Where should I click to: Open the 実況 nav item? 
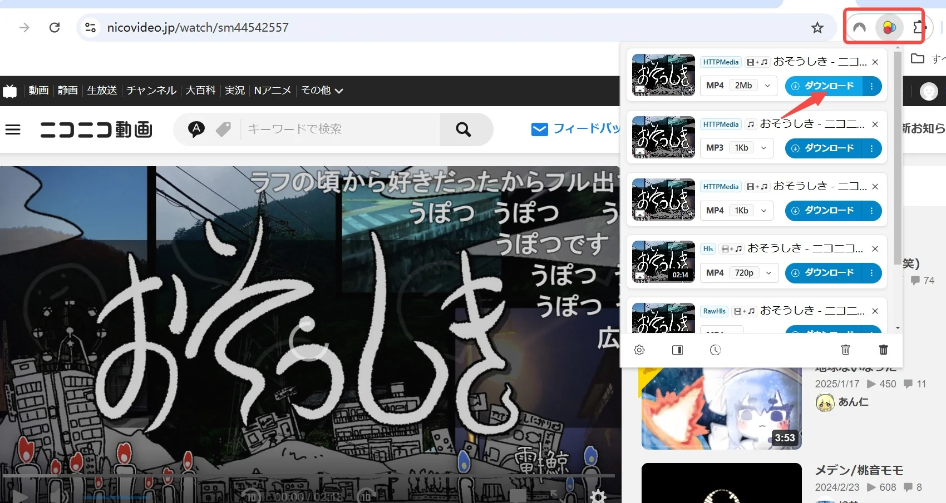[x=235, y=91]
